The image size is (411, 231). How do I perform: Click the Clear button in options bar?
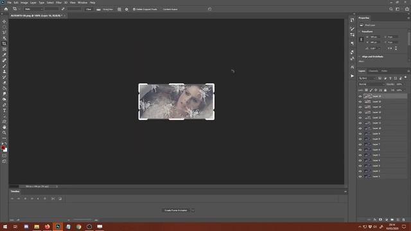89,9
